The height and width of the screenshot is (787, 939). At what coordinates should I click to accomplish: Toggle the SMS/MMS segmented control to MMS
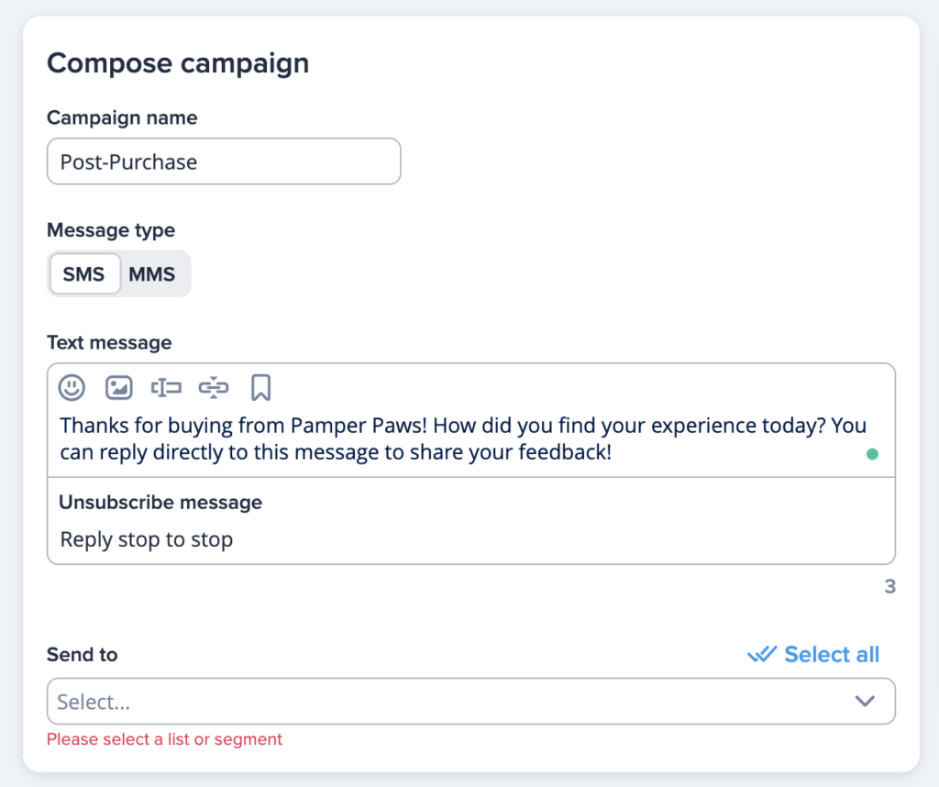click(152, 273)
